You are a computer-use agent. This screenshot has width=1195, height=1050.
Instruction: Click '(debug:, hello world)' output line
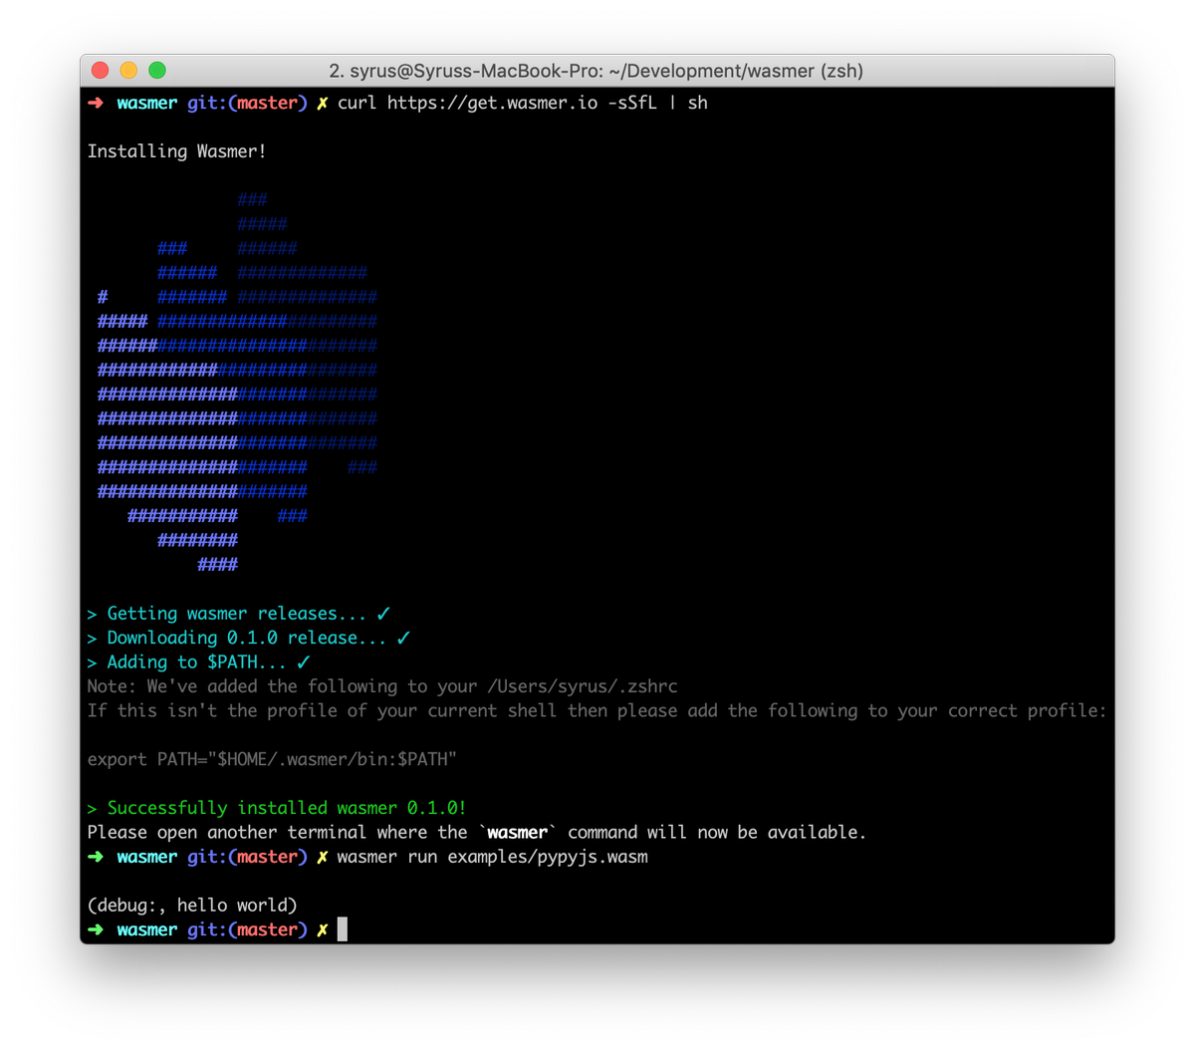(192, 906)
